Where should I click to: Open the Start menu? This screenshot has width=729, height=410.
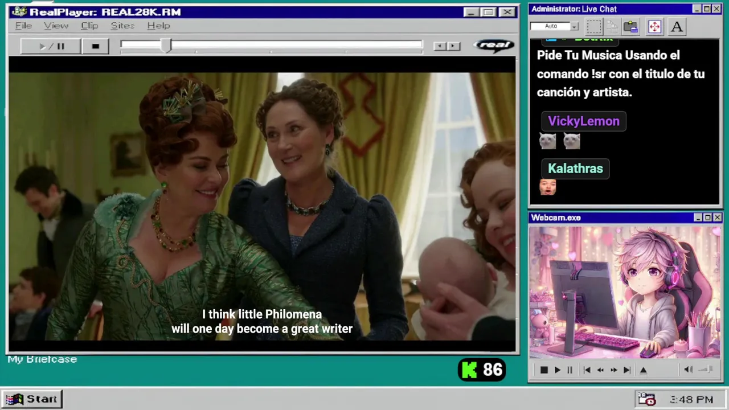coord(32,399)
